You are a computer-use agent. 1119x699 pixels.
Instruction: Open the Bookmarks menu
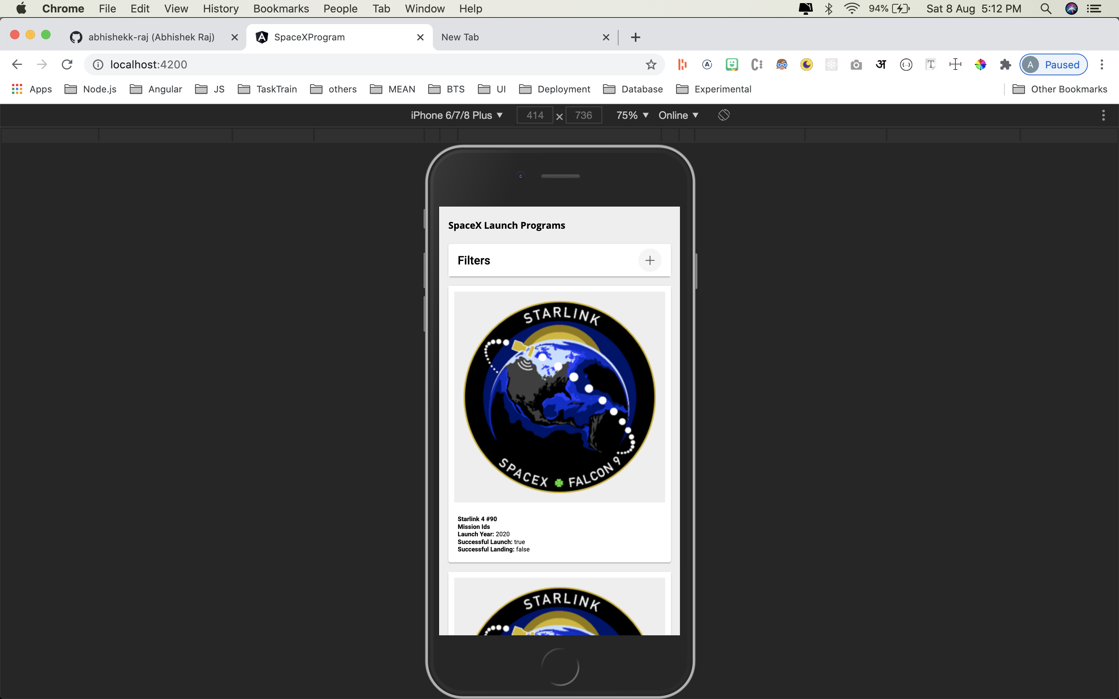pyautogui.click(x=281, y=9)
